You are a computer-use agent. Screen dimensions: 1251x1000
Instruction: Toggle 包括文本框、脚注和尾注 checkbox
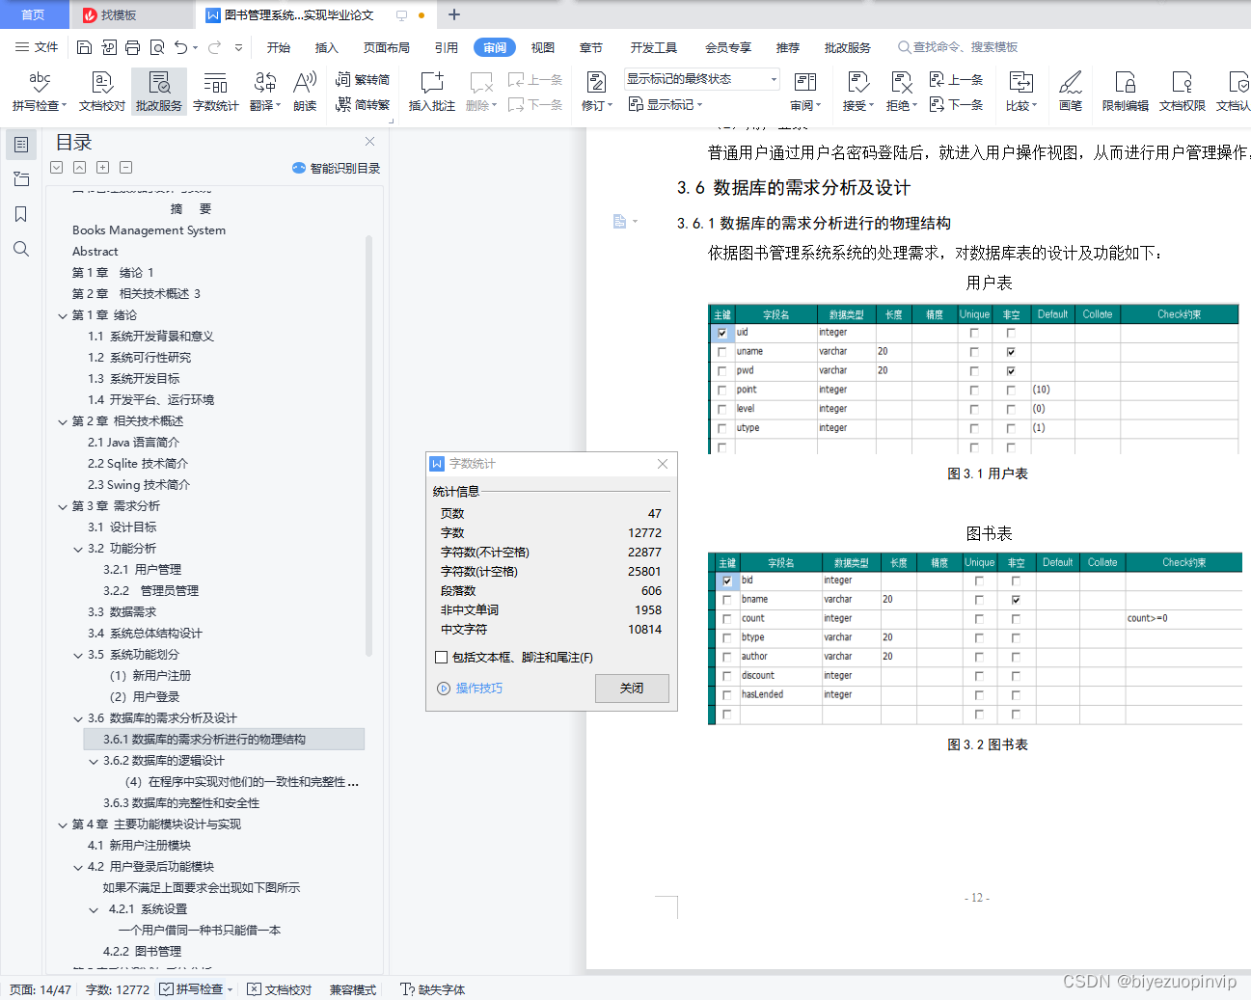pos(441,658)
